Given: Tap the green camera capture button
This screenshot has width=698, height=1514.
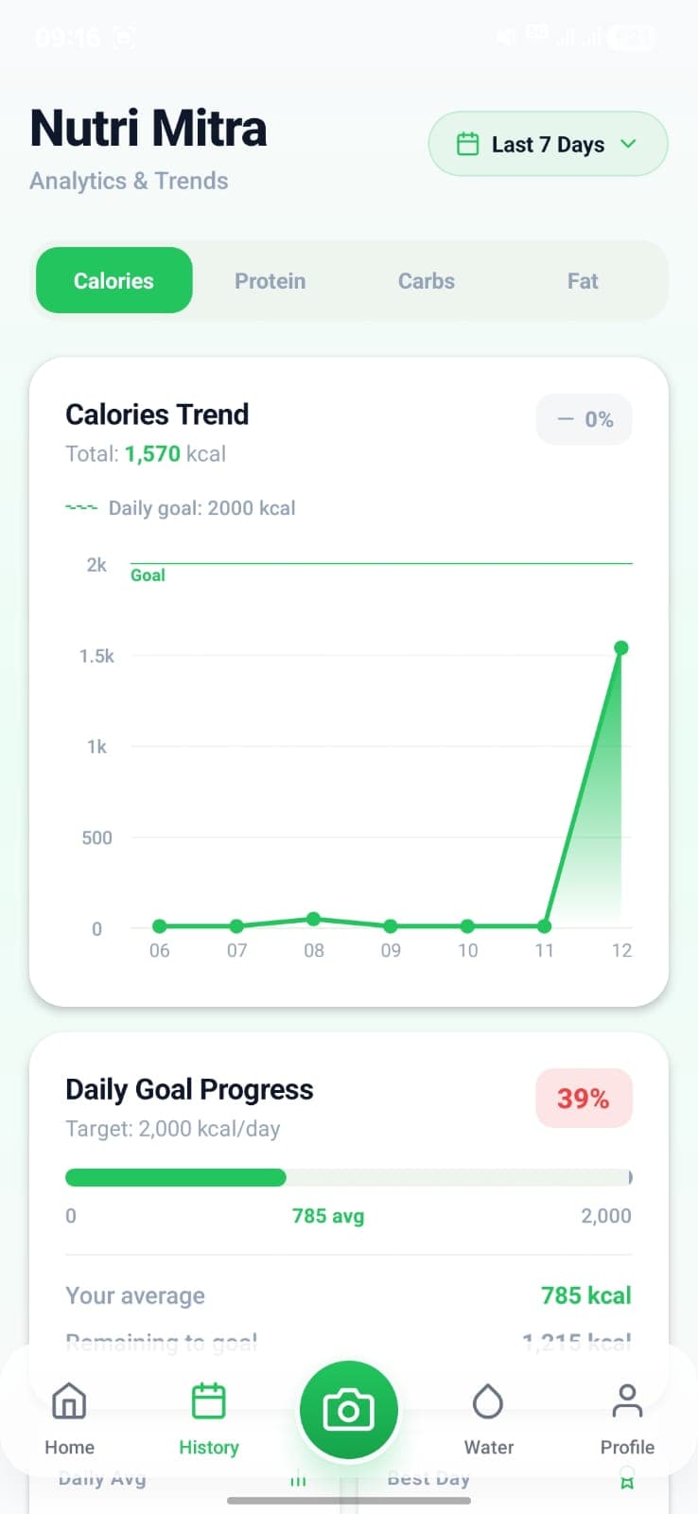Looking at the screenshot, I should click(x=348, y=1409).
